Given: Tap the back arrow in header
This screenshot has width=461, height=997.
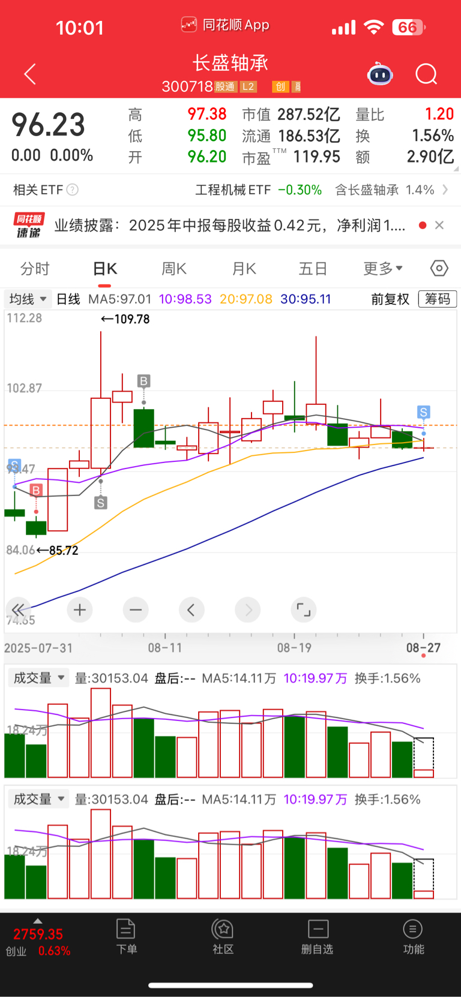Looking at the screenshot, I should pos(30,74).
